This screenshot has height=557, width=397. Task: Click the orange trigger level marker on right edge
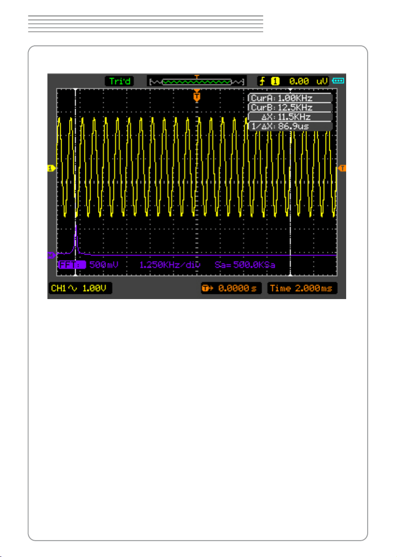click(x=342, y=168)
